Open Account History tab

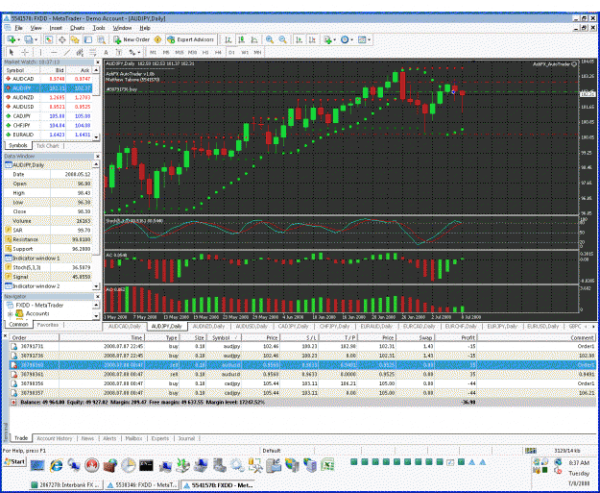[55, 438]
